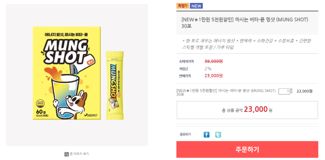This screenshot has height=160, width=325.
Task: Click the 멍샷 label on the poured stick
Action: pos(91,62)
